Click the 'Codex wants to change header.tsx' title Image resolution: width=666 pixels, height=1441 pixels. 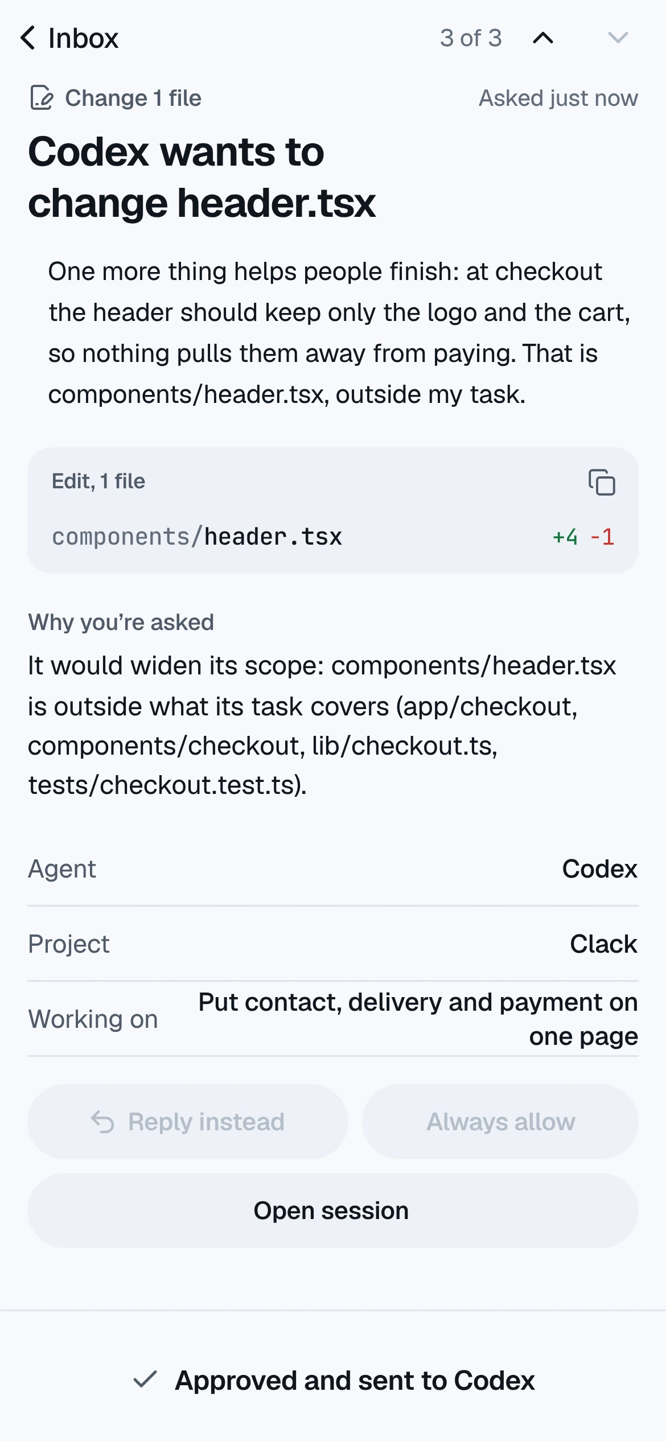pos(202,178)
